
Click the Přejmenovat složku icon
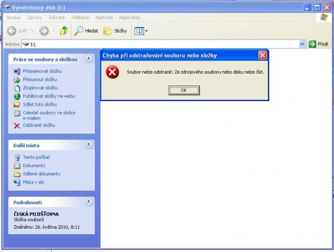click(17, 72)
